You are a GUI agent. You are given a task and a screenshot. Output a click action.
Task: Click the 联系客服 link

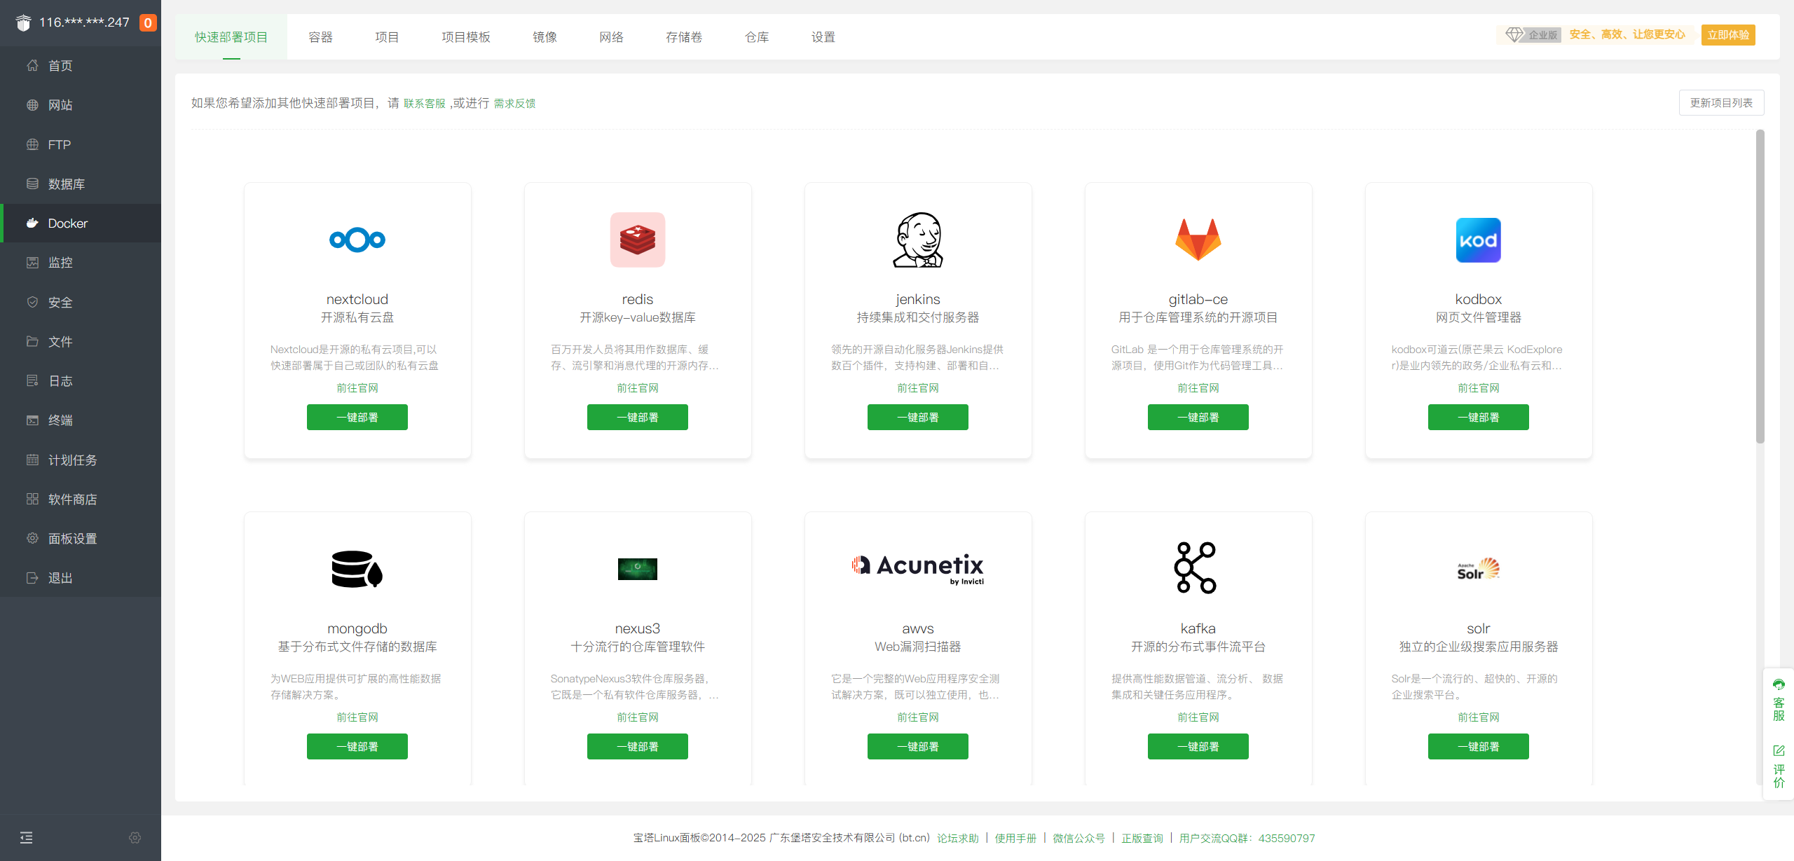point(424,104)
